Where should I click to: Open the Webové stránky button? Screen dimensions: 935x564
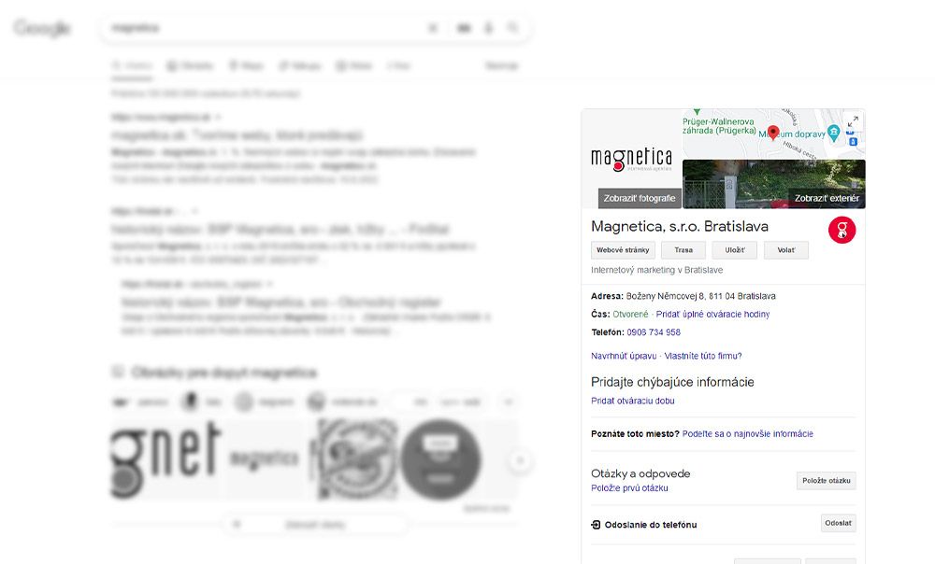623,249
